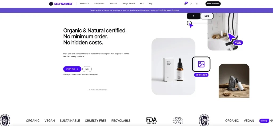Click the FAQ outlined button
The width and height of the screenshot is (273, 126).
[87, 69]
